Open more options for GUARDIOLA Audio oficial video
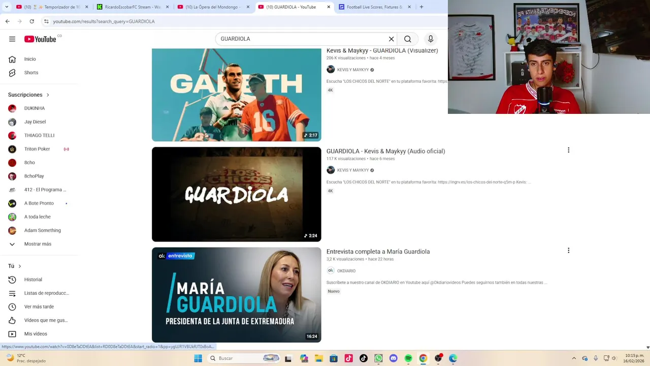Image resolution: width=650 pixels, height=366 pixels. coord(568,150)
